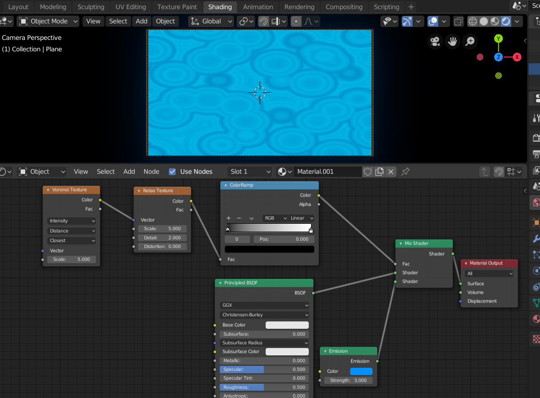Collapse the Mix Shader node
The height and width of the screenshot is (398, 540).
[x=401, y=243]
